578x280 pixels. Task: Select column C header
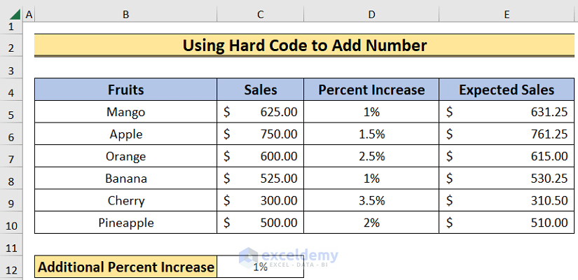click(x=260, y=14)
